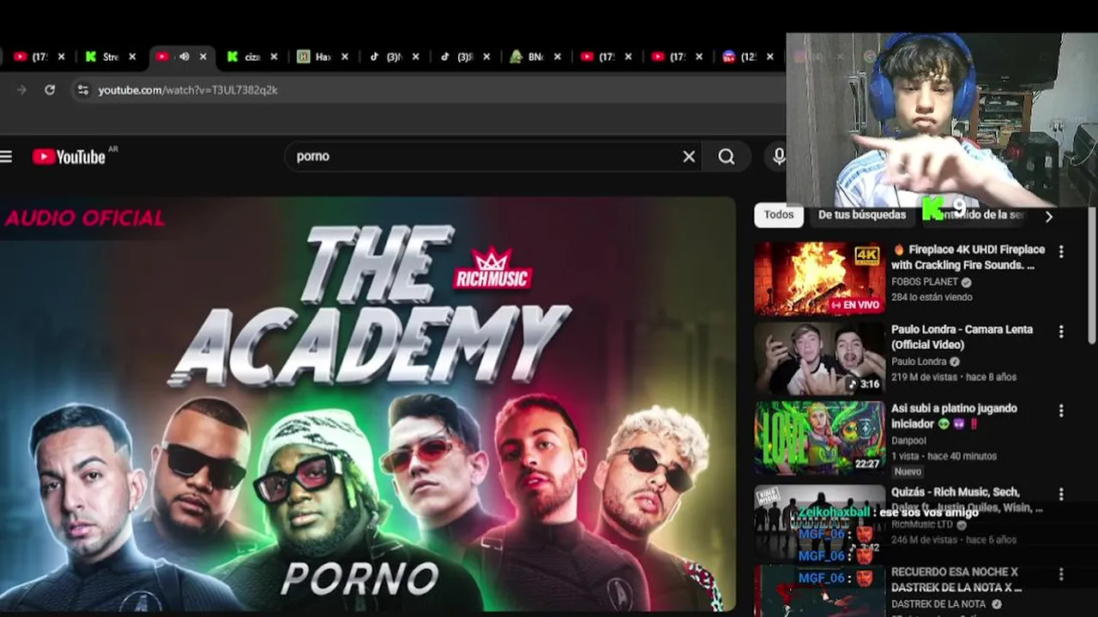Image resolution: width=1098 pixels, height=617 pixels.
Task: Open 'Fireplace 4K UHD!' video title
Action: [968, 257]
